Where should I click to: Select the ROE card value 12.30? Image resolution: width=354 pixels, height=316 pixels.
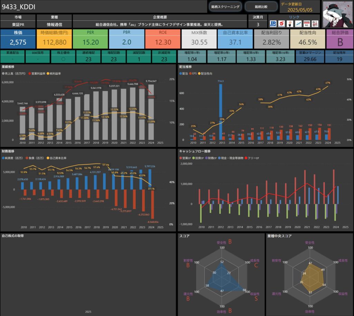tap(163, 42)
